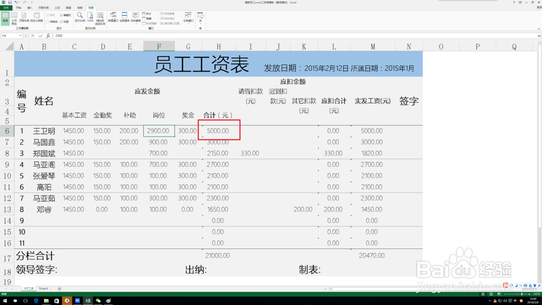This screenshot has width=542, height=305.
Task: Toggle the Gridlines (网格线) checkbox
Action: (52, 22)
